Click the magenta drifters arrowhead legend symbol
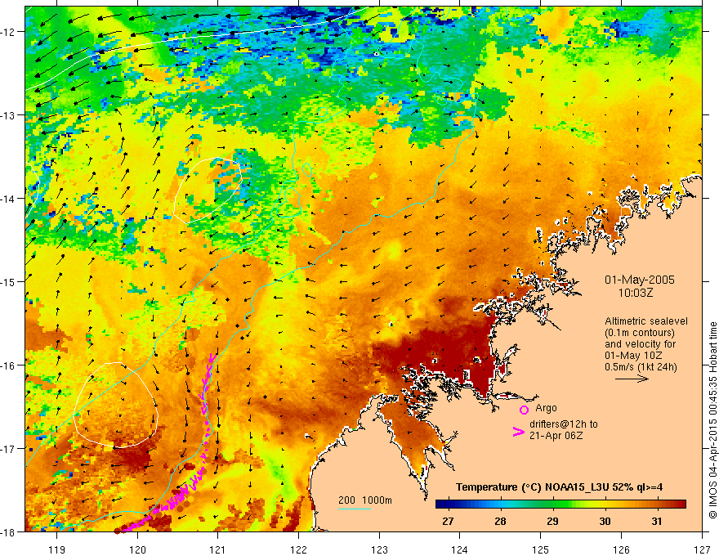 519,431
